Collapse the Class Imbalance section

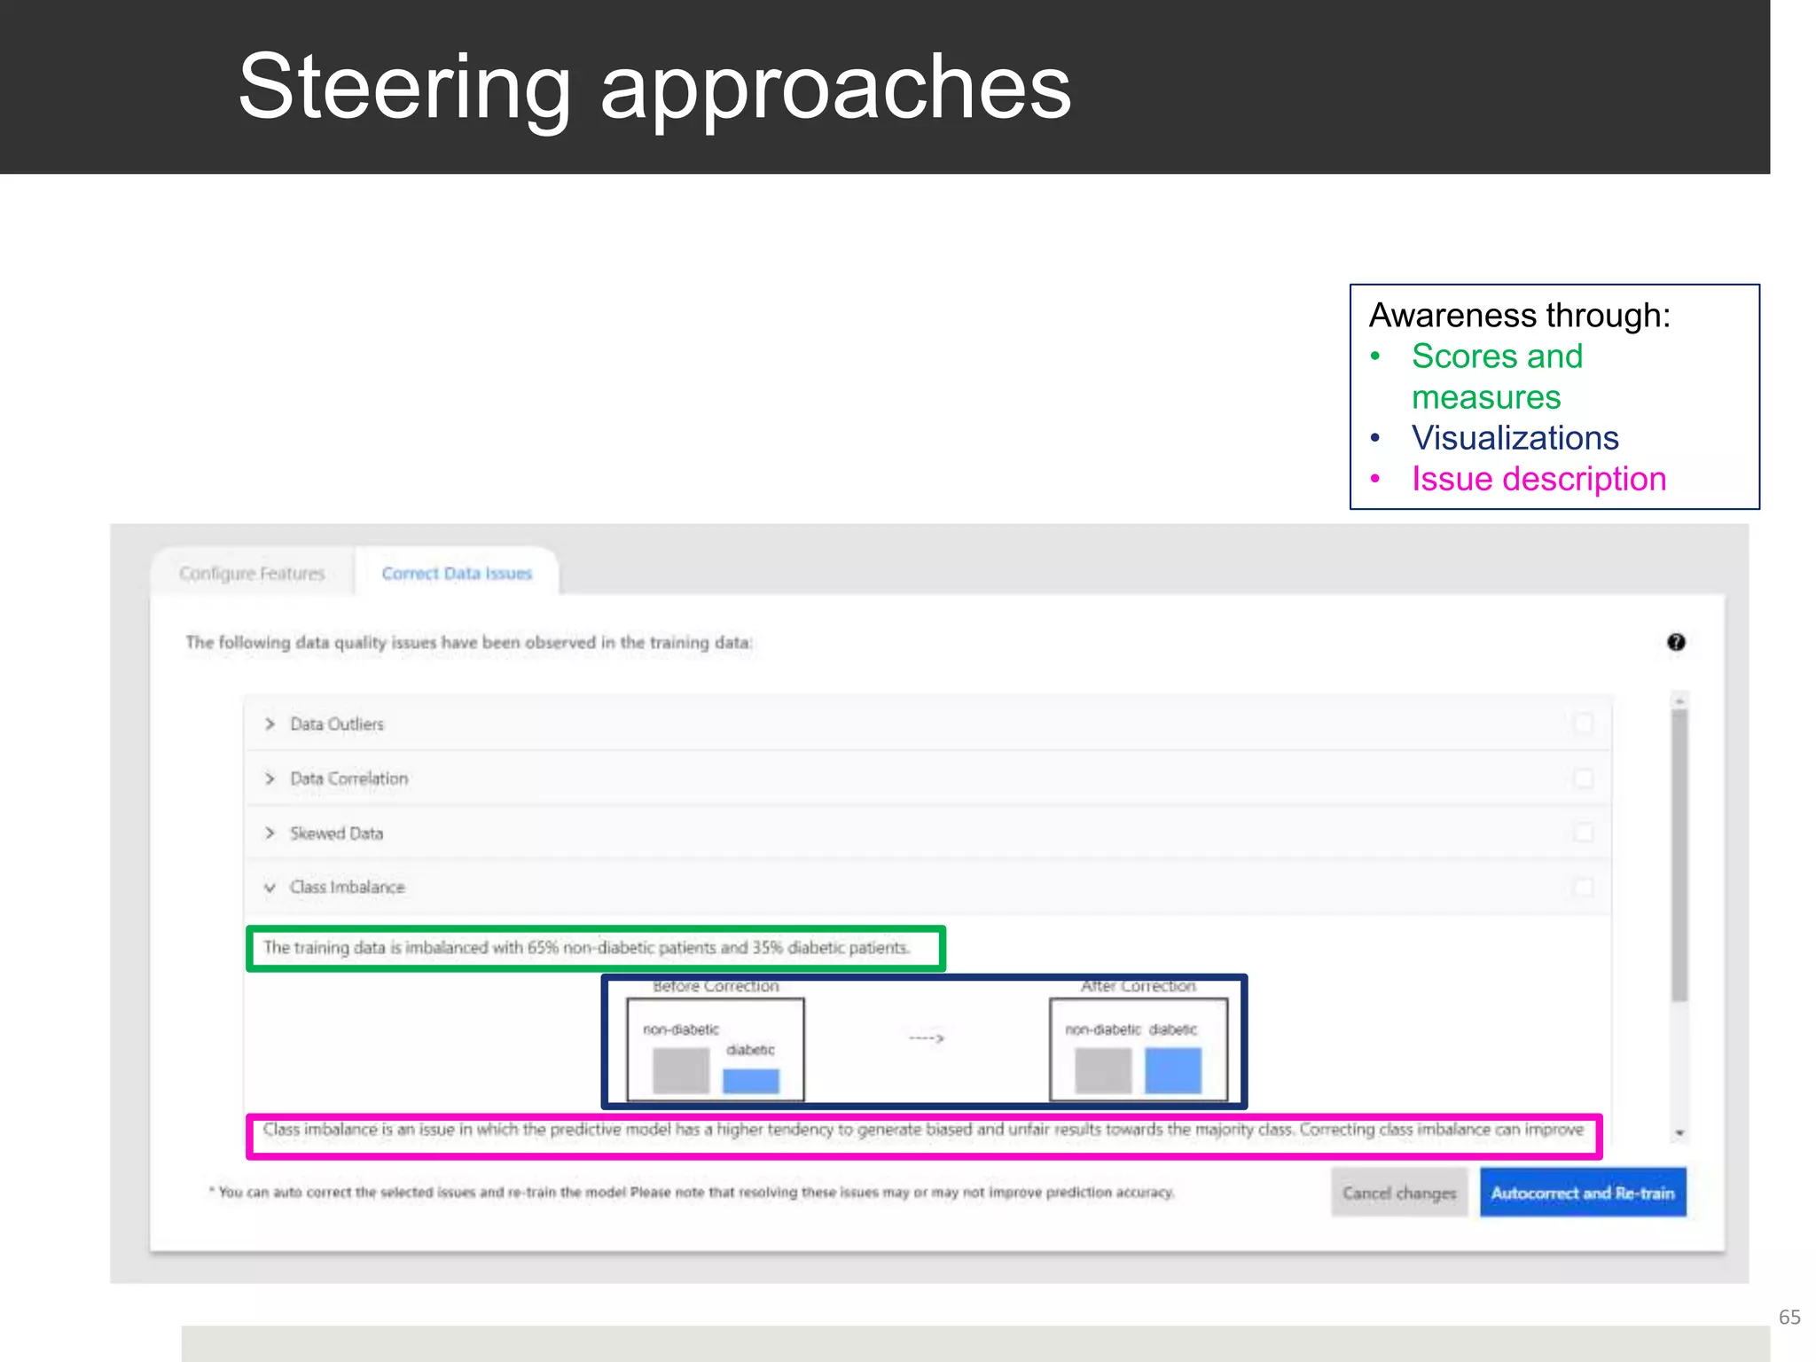pos(270,888)
